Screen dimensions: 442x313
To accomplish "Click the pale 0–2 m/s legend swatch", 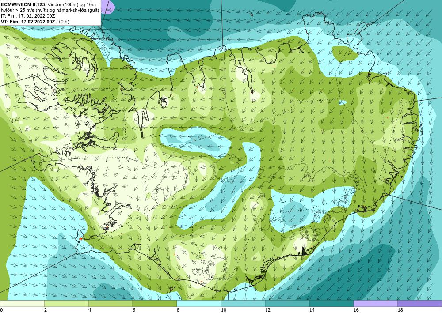I will [22, 304].
